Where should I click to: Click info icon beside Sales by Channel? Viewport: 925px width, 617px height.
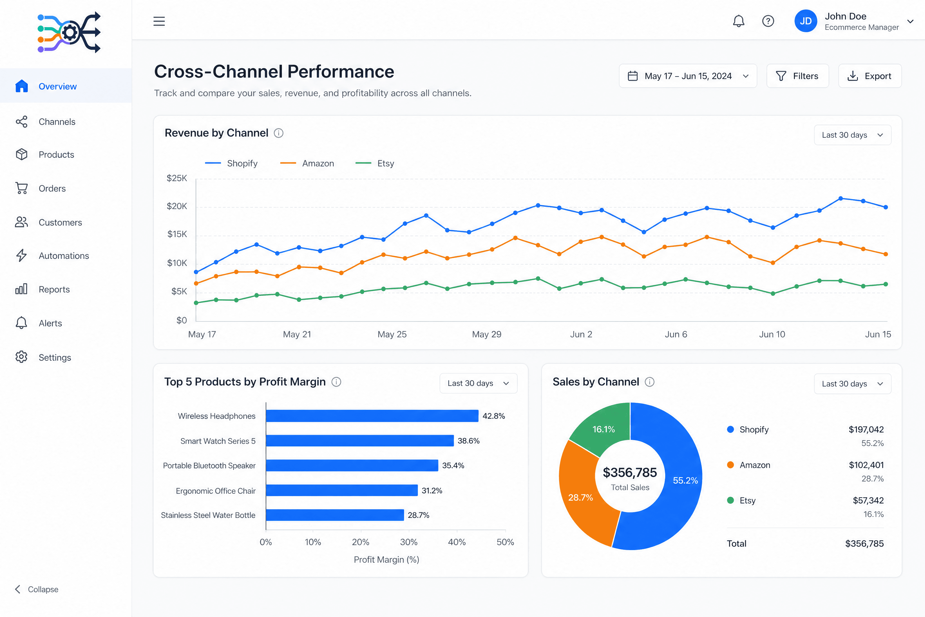coord(650,382)
